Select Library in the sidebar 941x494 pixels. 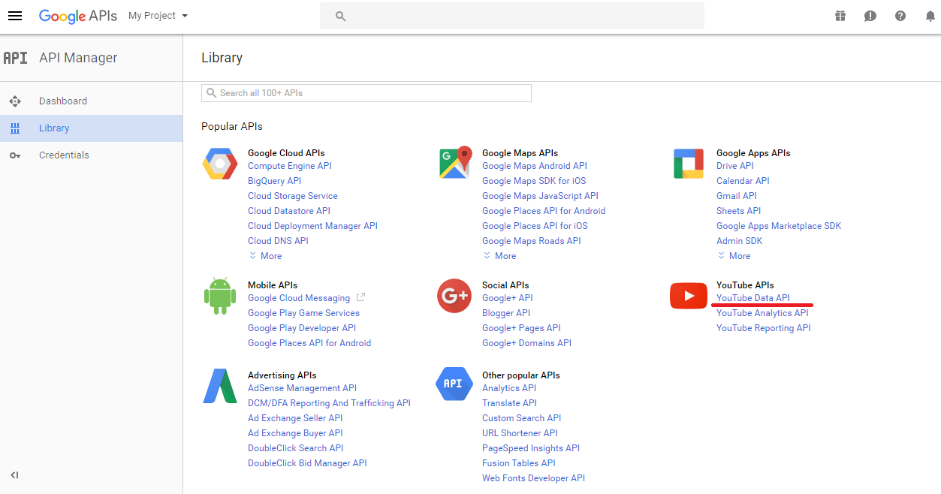click(x=54, y=128)
